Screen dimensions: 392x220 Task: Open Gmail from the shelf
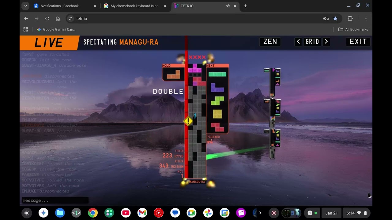[142, 213]
